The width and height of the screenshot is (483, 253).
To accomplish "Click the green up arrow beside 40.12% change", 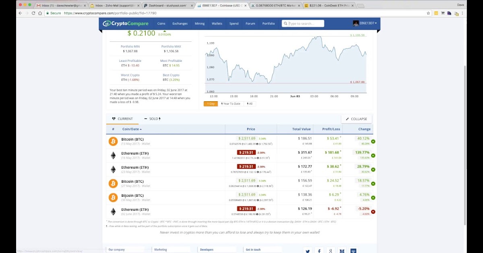I will tap(373, 141).
